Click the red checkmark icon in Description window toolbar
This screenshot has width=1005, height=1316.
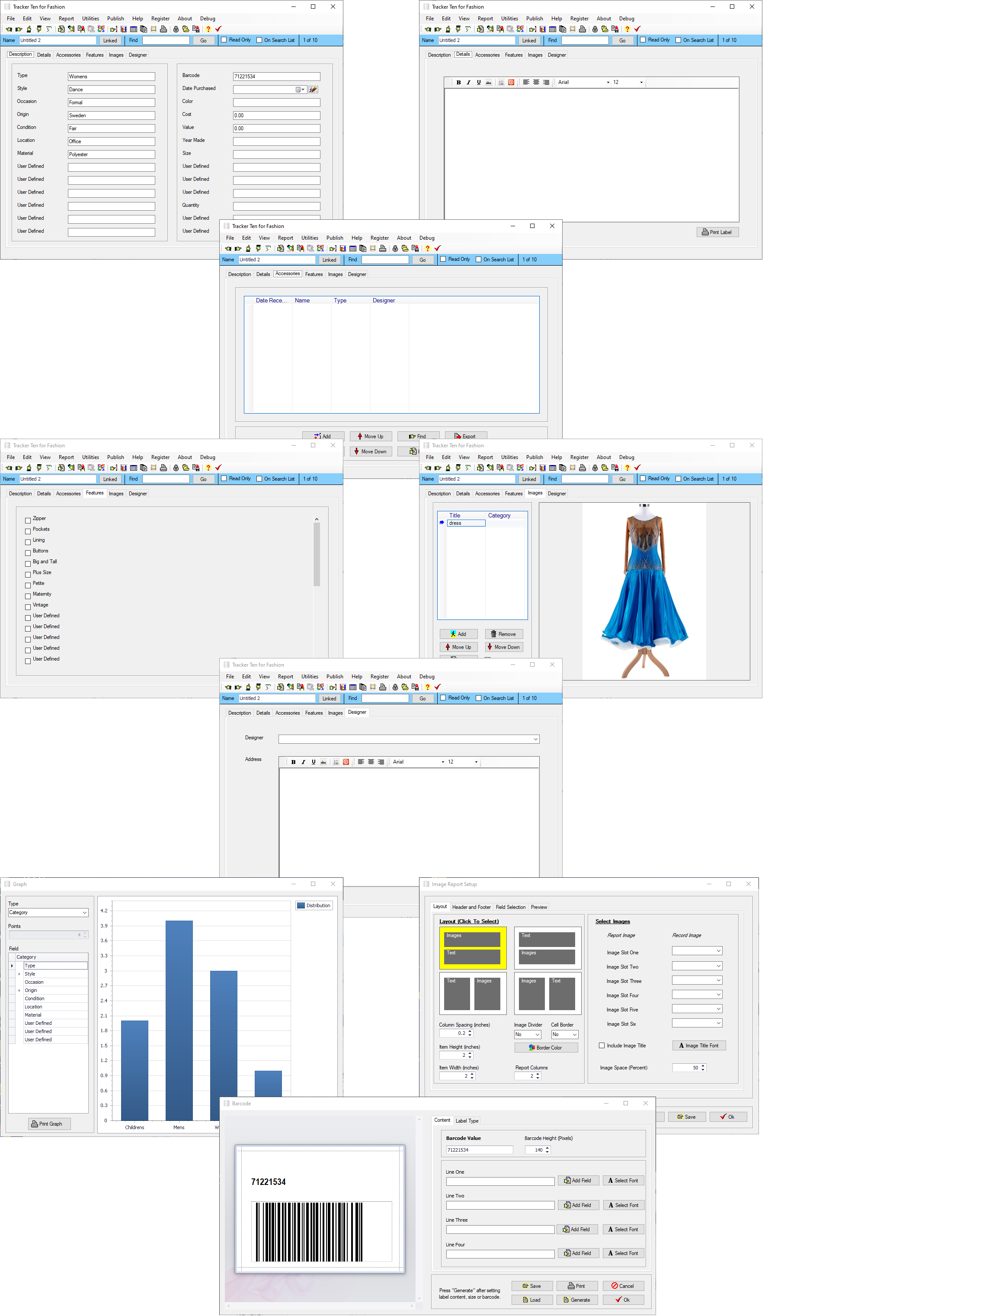(x=218, y=29)
